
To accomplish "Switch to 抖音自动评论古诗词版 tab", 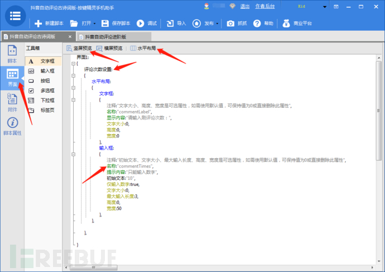I will (32, 37).
